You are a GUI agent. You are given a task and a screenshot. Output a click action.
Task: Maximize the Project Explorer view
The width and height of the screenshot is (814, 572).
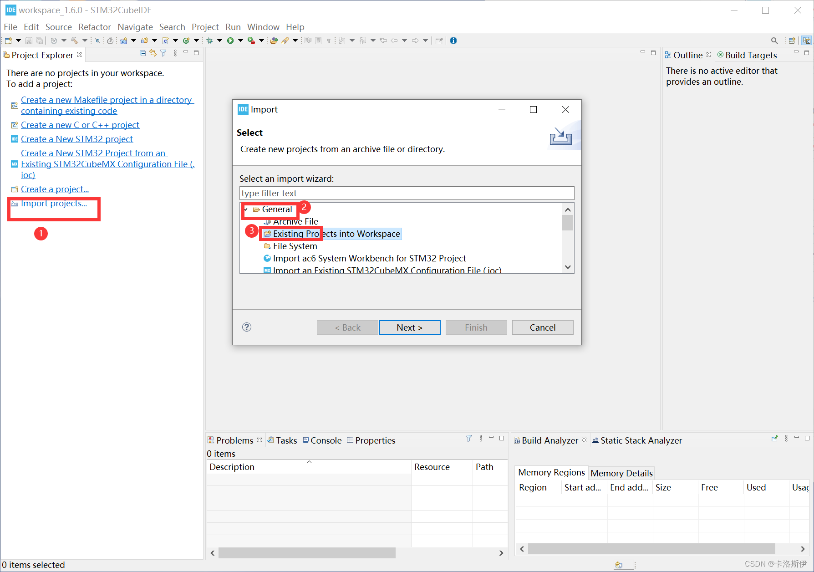pyautogui.click(x=196, y=53)
